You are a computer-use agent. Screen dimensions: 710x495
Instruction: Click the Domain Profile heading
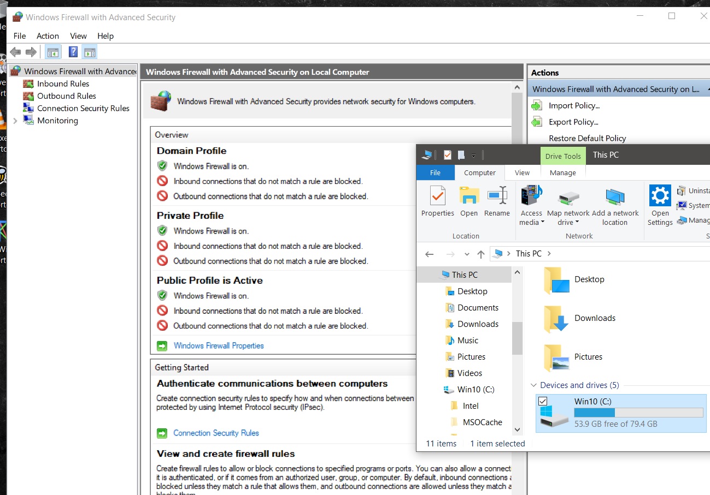pos(191,151)
